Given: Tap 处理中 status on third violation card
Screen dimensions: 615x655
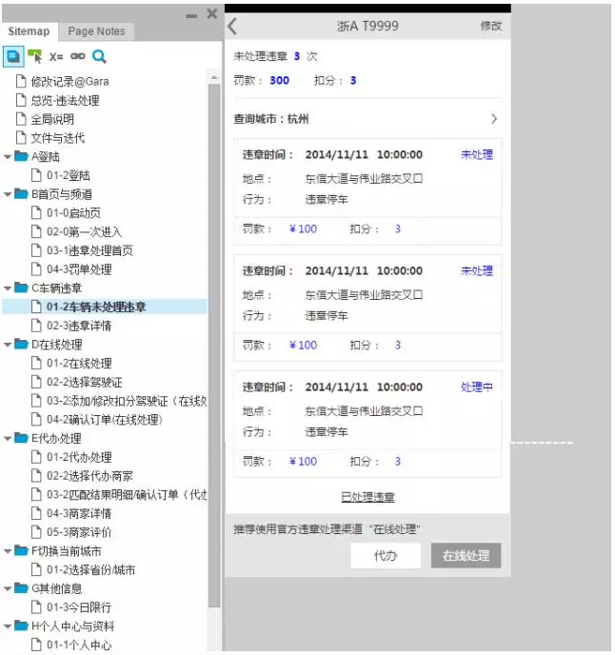Looking at the screenshot, I should pyautogui.click(x=477, y=387).
